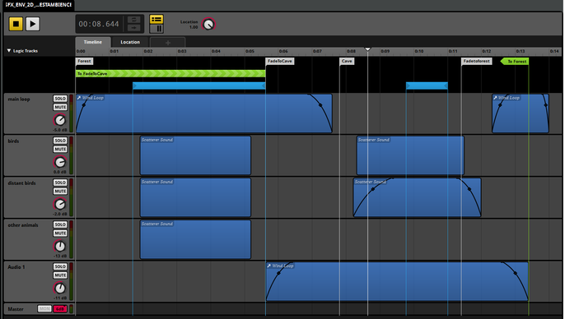Click the yellow stop button
565x319 pixels.
pyautogui.click(x=16, y=24)
